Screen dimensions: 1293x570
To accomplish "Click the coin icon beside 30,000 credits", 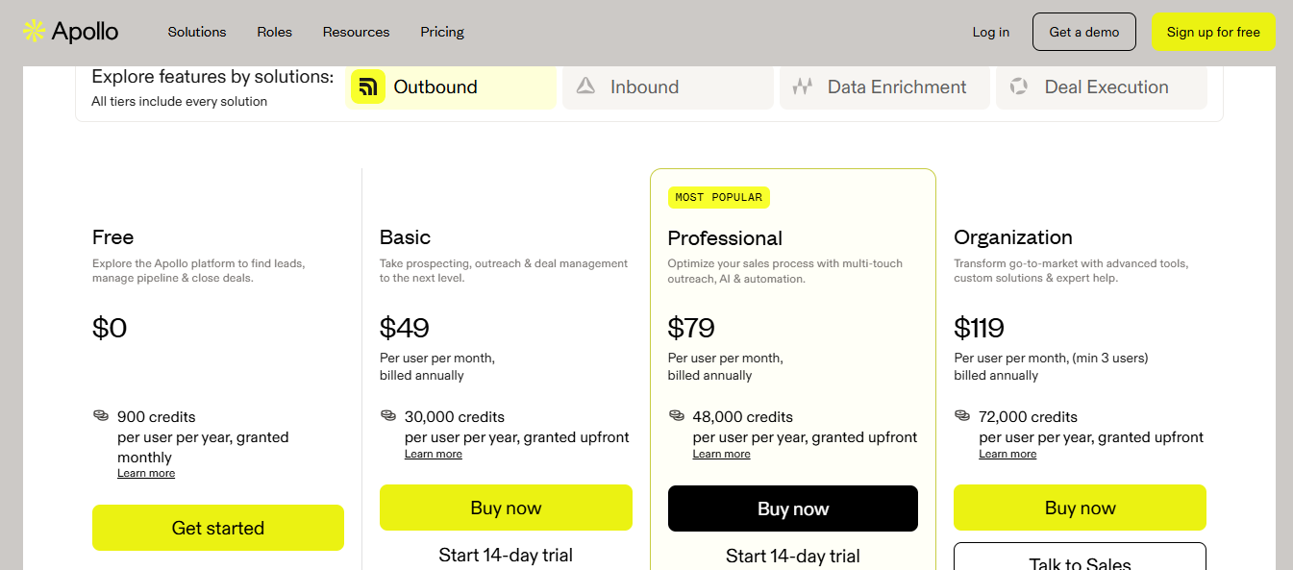I will (387, 415).
